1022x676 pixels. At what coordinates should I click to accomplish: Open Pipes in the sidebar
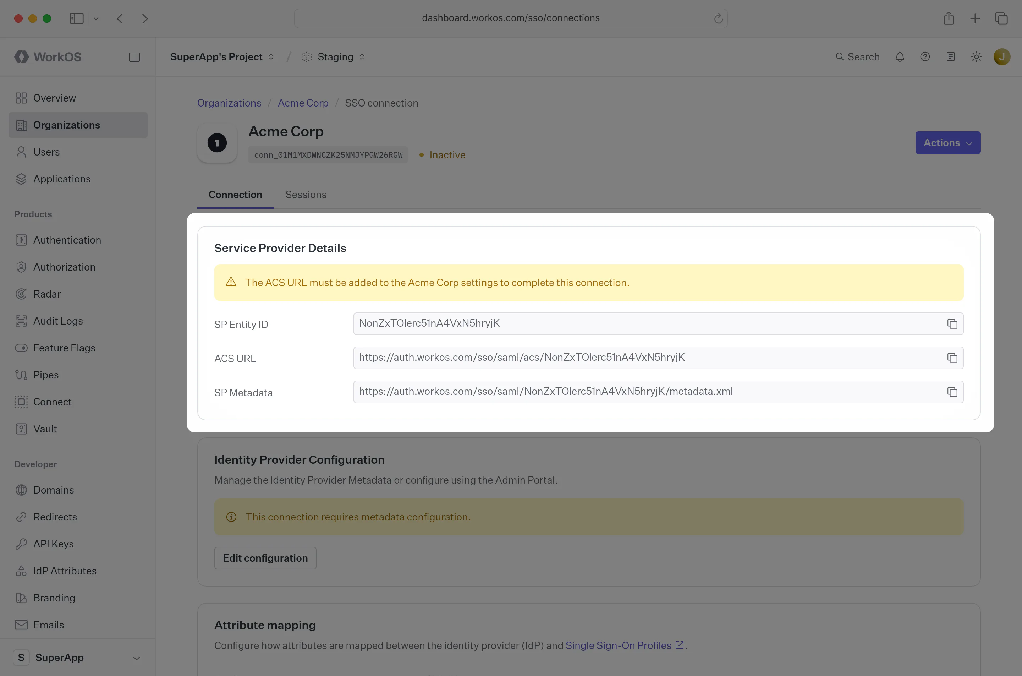pyautogui.click(x=78, y=375)
